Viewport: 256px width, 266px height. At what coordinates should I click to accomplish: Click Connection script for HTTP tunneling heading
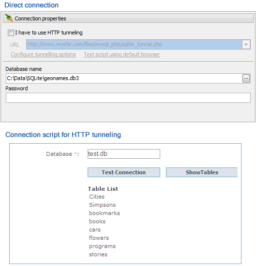pyautogui.click(x=63, y=134)
